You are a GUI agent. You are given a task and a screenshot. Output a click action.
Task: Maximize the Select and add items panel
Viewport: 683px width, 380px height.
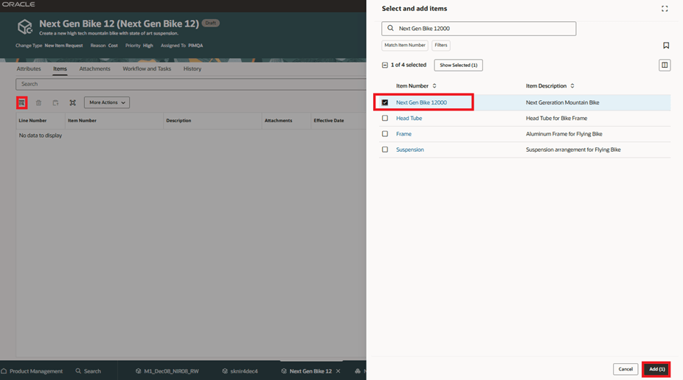665,9
